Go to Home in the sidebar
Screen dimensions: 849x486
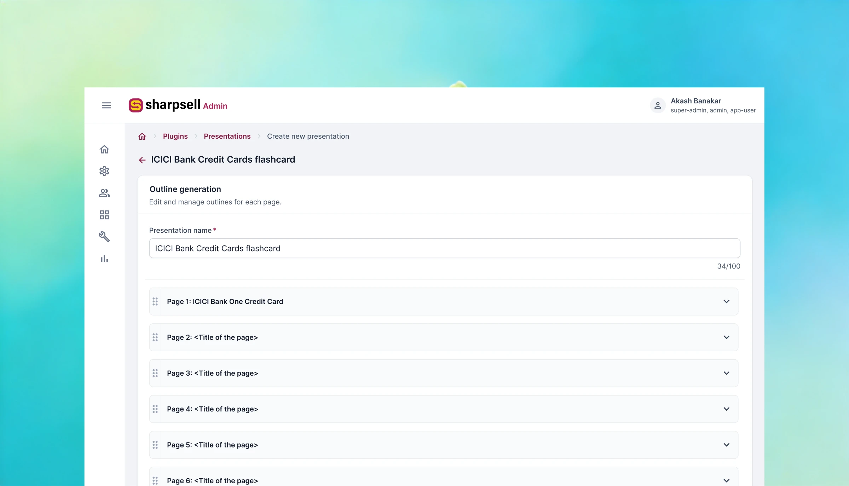(104, 150)
